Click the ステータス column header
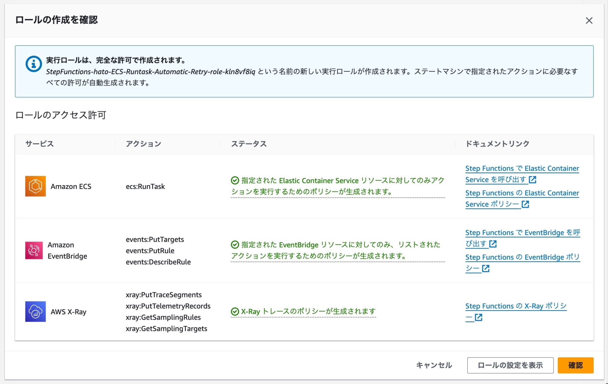The height and width of the screenshot is (384, 608). point(249,144)
